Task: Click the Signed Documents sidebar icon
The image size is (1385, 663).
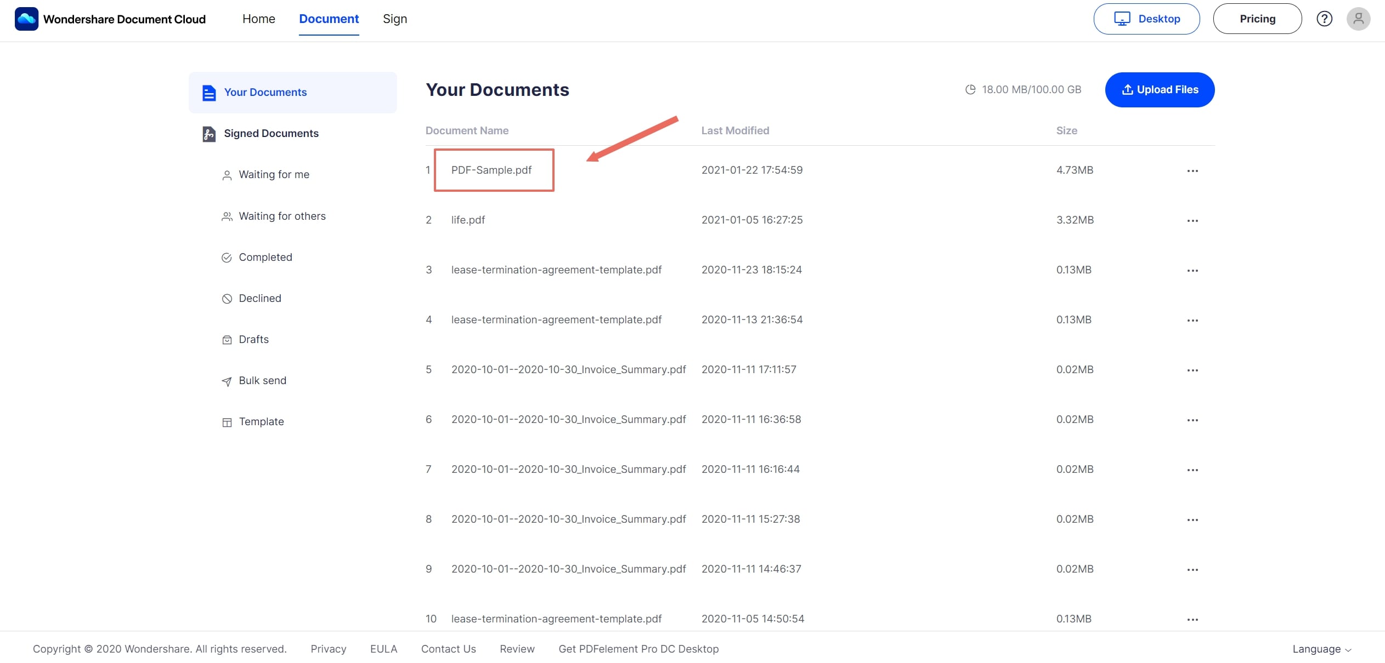Action: 209,134
